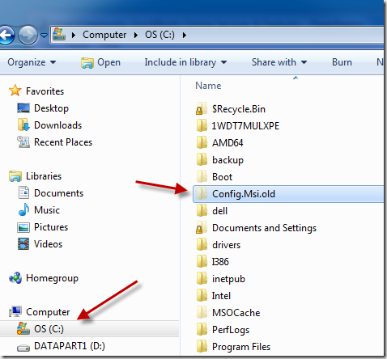This screenshot has width=387, height=359.
Task: Select the Music library icon
Action: [23, 210]
